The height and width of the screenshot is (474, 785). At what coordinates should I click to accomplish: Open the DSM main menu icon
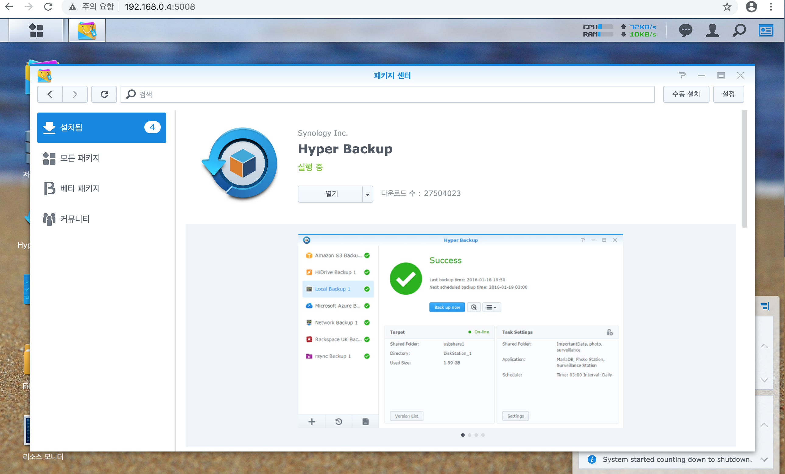coord(36,30)
